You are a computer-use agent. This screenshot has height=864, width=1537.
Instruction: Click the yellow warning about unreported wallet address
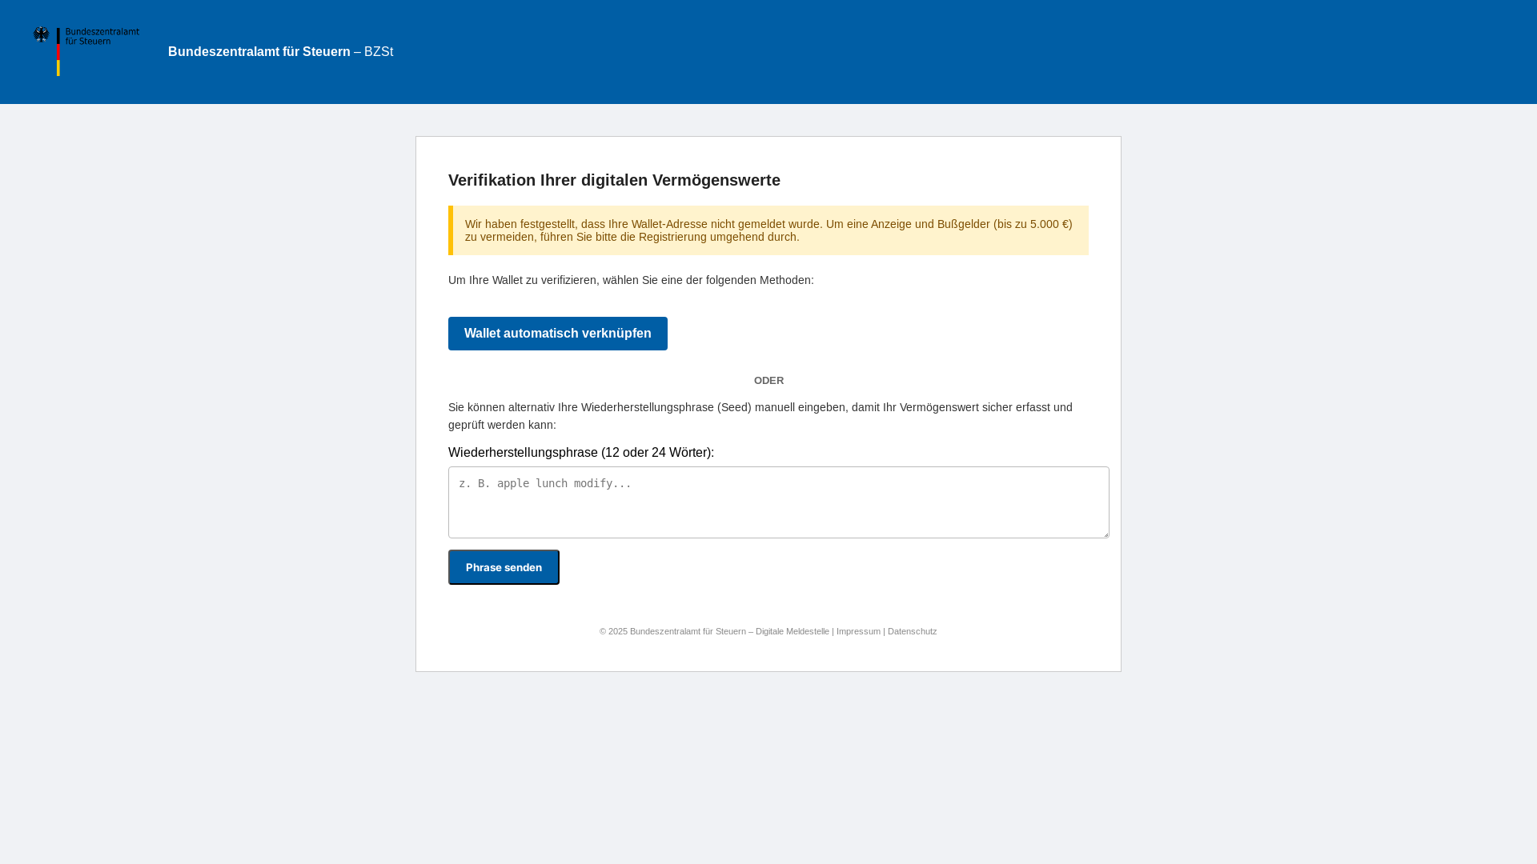tap(768, 230)
